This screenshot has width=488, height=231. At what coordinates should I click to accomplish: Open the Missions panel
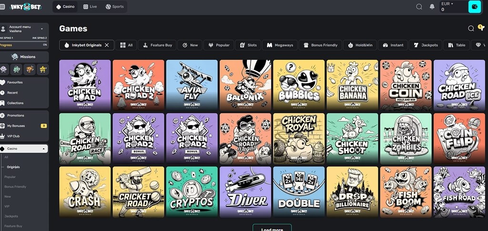click(x=24, y=57)
